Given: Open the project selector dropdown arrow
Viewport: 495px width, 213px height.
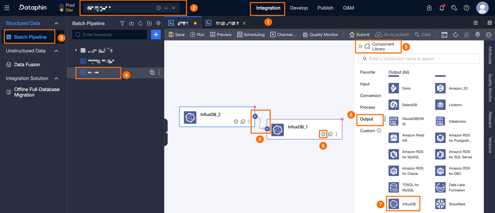Looking at the screenshot, I should (174, 8).
